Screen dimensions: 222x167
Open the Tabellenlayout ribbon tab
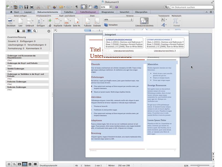88,12
